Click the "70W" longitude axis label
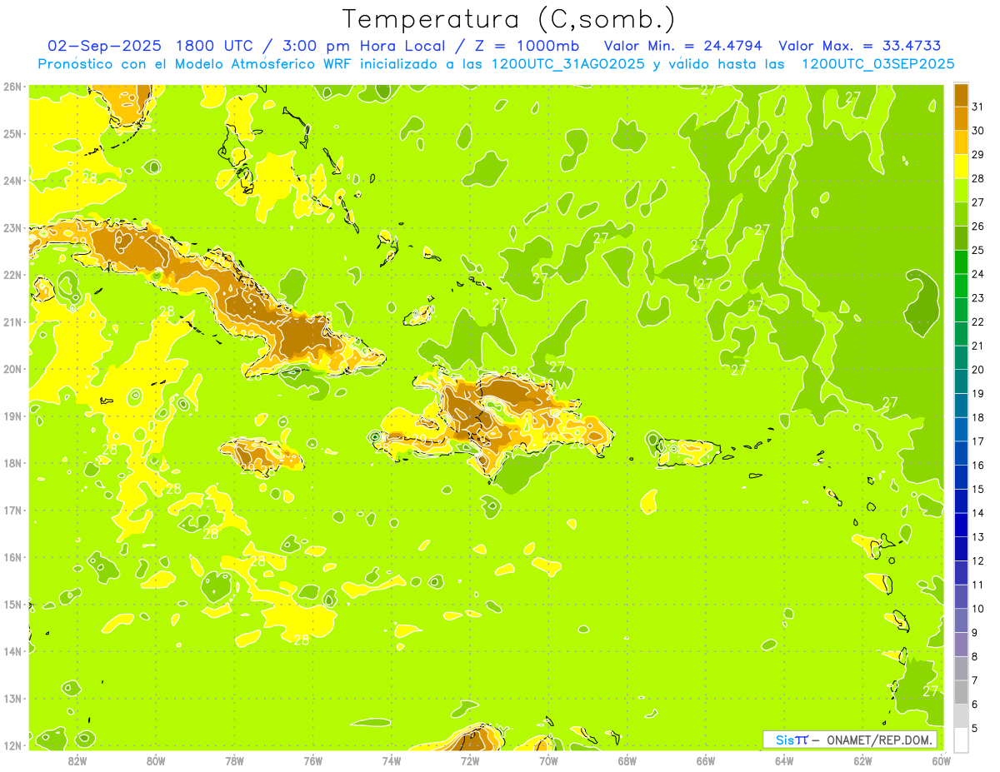 pos(548,760)
